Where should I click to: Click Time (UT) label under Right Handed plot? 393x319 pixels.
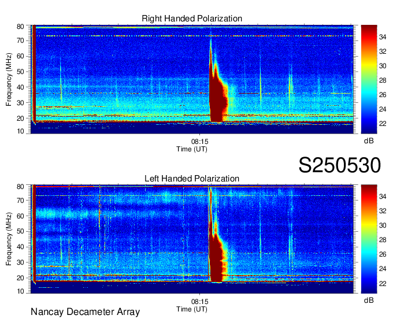tap(192, 149)
